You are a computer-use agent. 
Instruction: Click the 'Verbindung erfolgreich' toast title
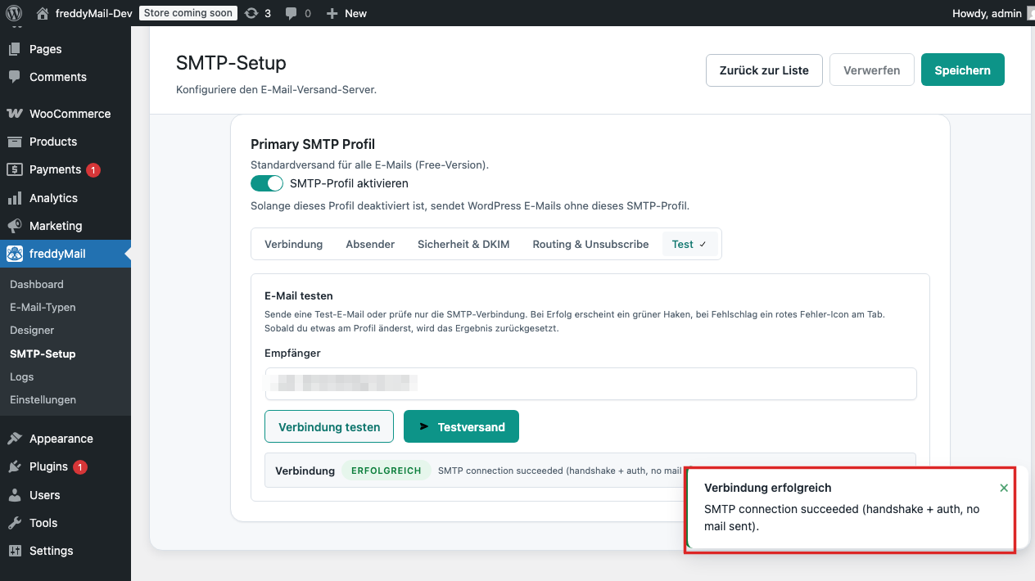coord(768,488)
